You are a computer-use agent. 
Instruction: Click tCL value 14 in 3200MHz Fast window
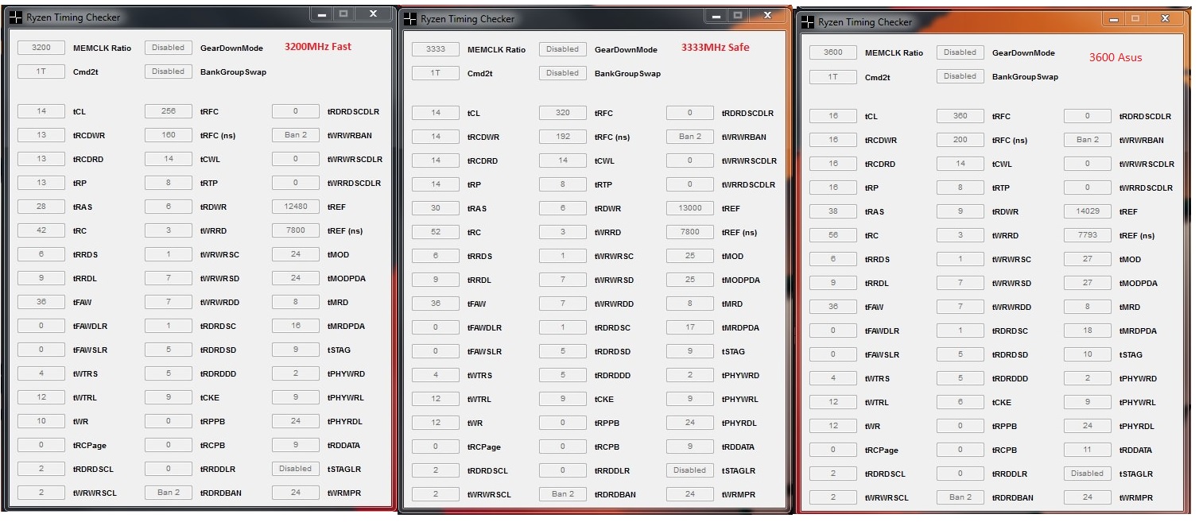coord(41,111)
